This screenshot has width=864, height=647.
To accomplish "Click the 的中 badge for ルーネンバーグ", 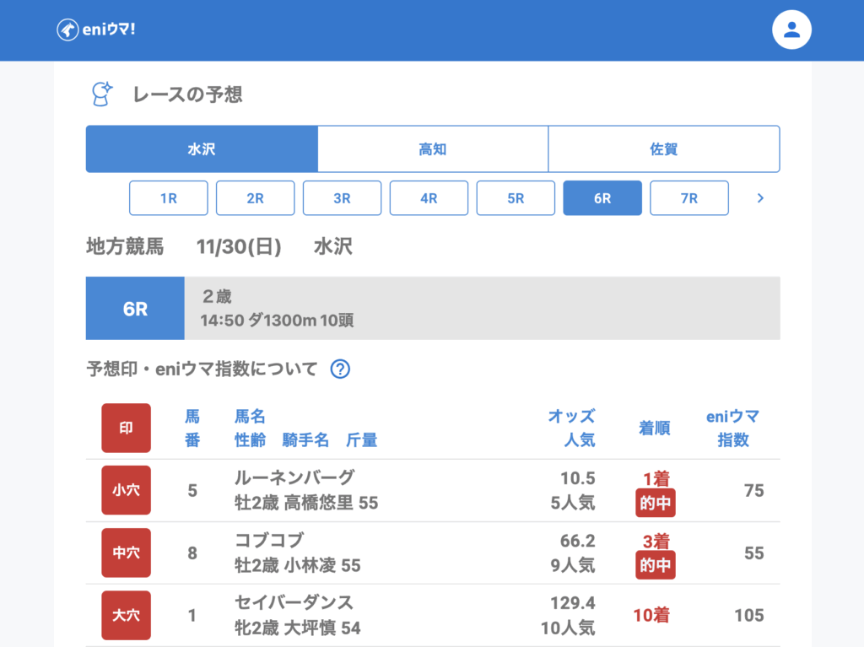I will [656, 504].
